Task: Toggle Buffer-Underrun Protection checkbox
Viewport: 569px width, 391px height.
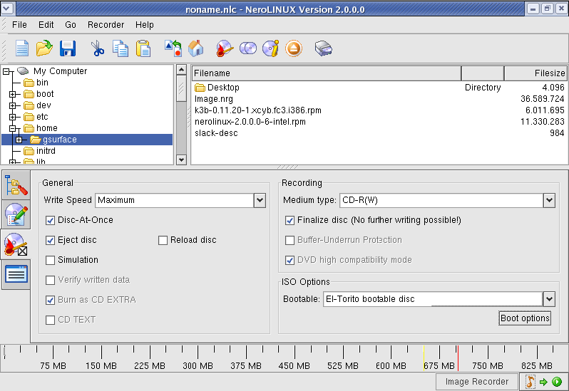Action: click(x=289, y=240)
